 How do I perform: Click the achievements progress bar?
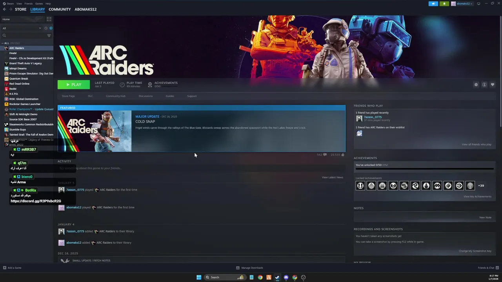coord(424,169)
